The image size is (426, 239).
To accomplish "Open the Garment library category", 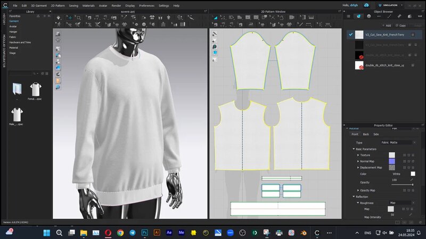I will tap(14, 21).
